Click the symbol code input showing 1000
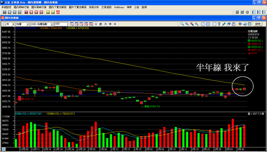The image size is (267, 152). click(x=61, y=24)
